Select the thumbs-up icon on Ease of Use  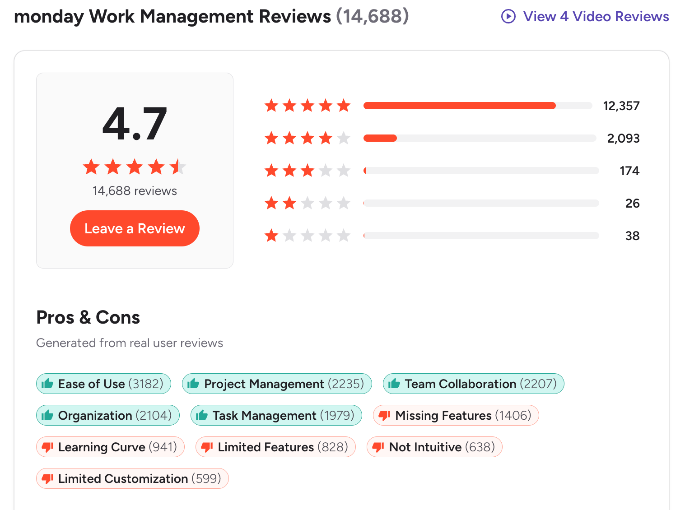pyautogui.click(x=47, y=383)
